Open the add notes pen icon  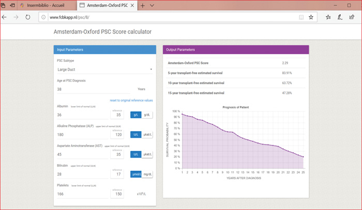[x=340, y=17]
